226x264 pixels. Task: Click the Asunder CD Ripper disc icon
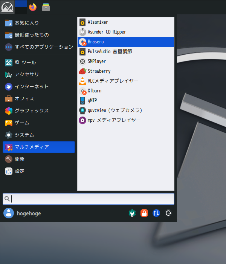82,32
